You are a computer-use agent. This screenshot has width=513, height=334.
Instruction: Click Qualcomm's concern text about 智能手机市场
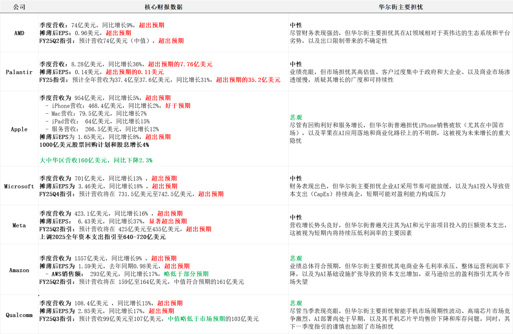[400, 319]
